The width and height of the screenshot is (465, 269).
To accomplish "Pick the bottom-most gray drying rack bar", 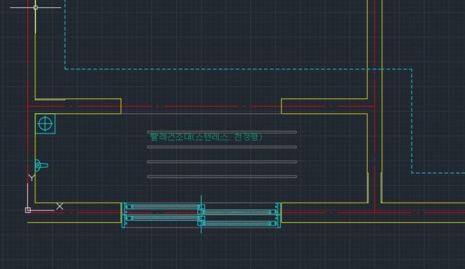I will click(x=221, y=177).
